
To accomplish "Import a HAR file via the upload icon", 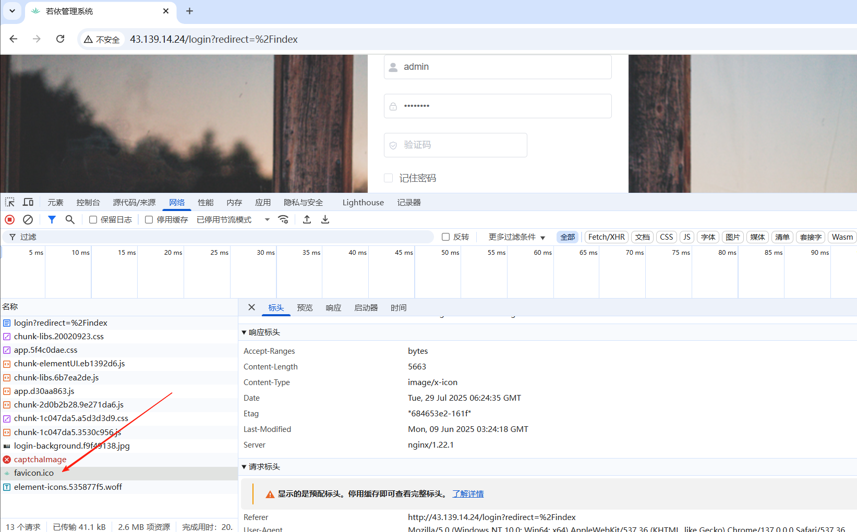I will click(307, 219).
